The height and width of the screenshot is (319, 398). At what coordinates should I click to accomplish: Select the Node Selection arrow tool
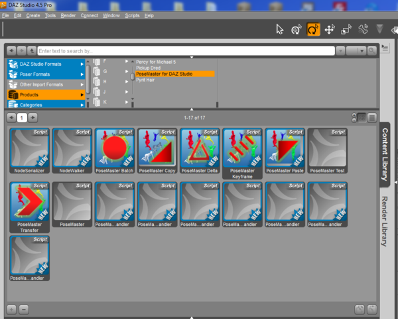(279, 29)
